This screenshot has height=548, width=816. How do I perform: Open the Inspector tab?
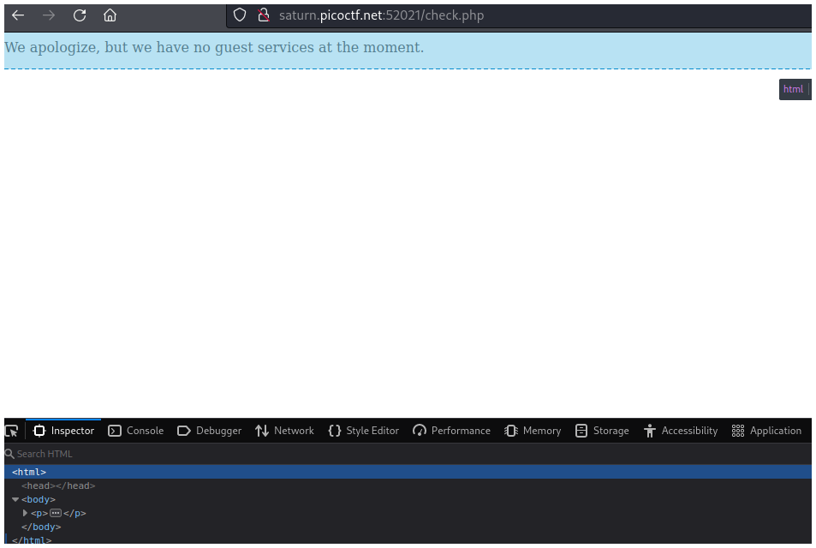click(x=63, y=431)
